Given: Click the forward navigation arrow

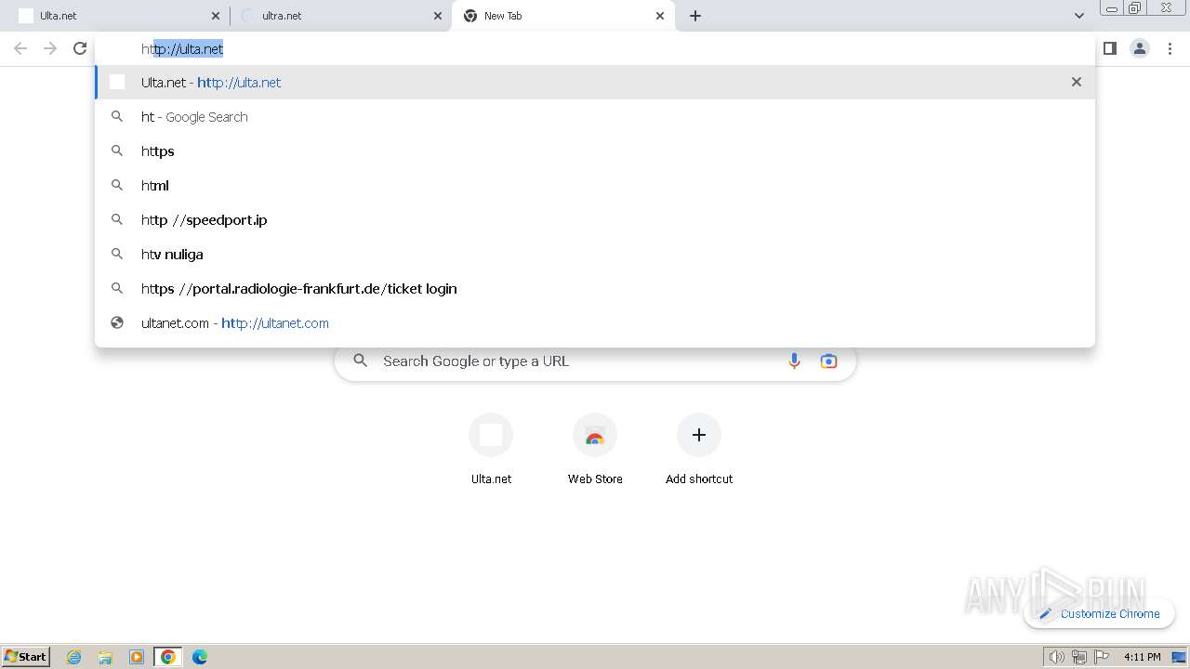Looking at the screenshot, I should [x=50, y=48].
